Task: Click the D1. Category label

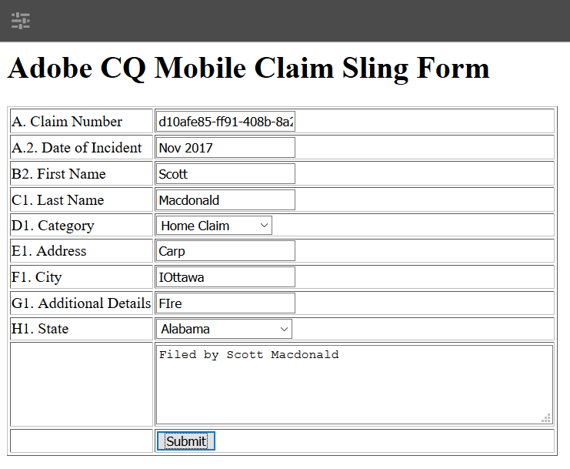Action: [x=53, y=226]
